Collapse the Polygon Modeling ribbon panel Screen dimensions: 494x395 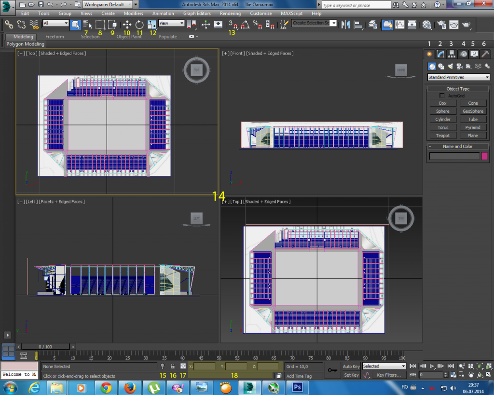[x=25, y=44]
